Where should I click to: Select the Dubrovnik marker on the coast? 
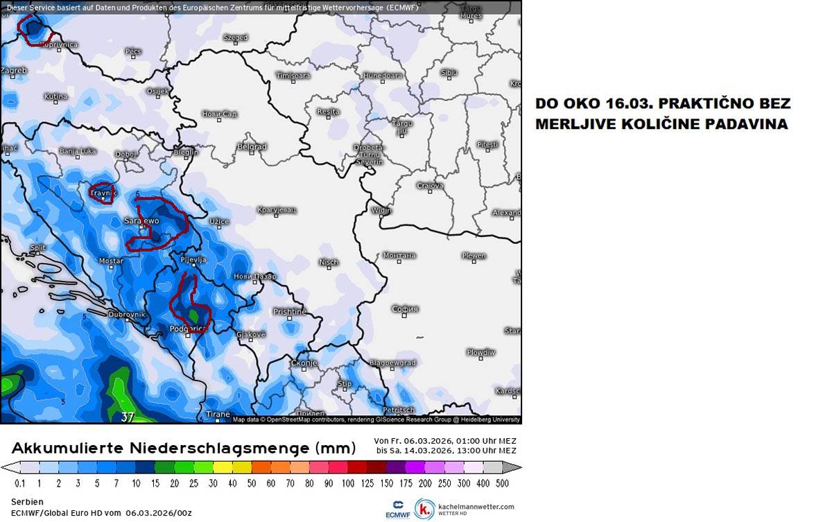126,321
